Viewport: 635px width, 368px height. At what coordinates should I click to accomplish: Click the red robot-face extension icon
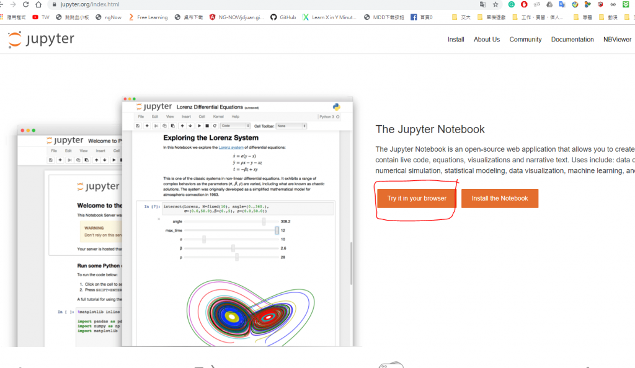[x=600, y=4]
